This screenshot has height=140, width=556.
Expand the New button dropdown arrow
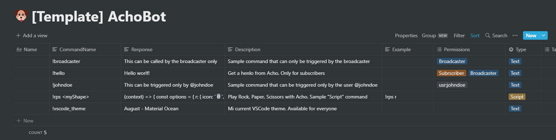(543, 35)
